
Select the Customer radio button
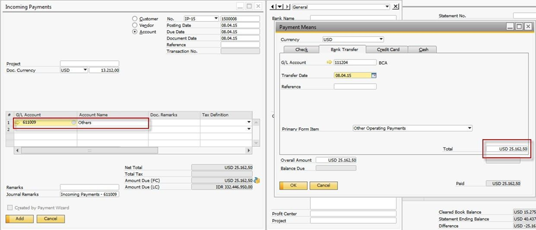tap(135, 19)
